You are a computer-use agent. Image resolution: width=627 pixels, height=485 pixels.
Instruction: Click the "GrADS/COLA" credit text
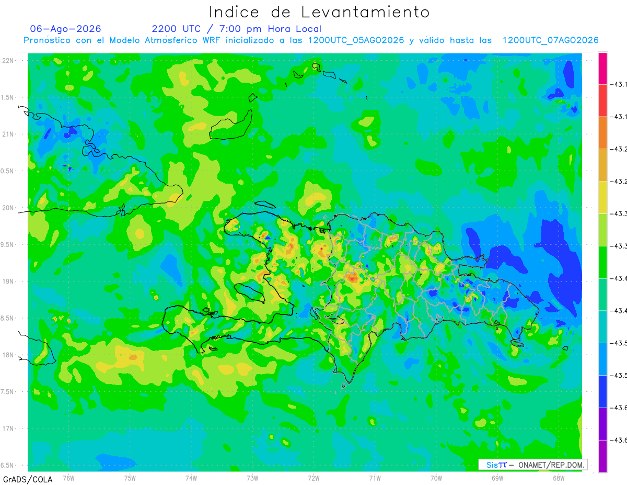click(28, 479)
